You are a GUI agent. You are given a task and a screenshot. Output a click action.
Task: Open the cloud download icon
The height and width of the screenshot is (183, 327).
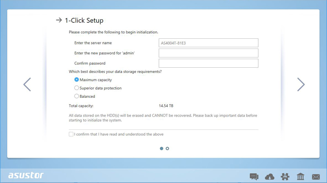[x=270, y=176]
